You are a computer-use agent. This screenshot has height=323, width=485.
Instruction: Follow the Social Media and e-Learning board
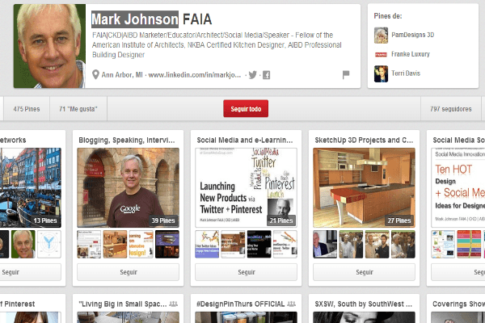tap(246, 272)
